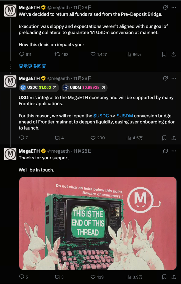This screenshot has width=181, height=284.
Task: Open MegaETH profile avatar on the first tweet
Action: 10,11
